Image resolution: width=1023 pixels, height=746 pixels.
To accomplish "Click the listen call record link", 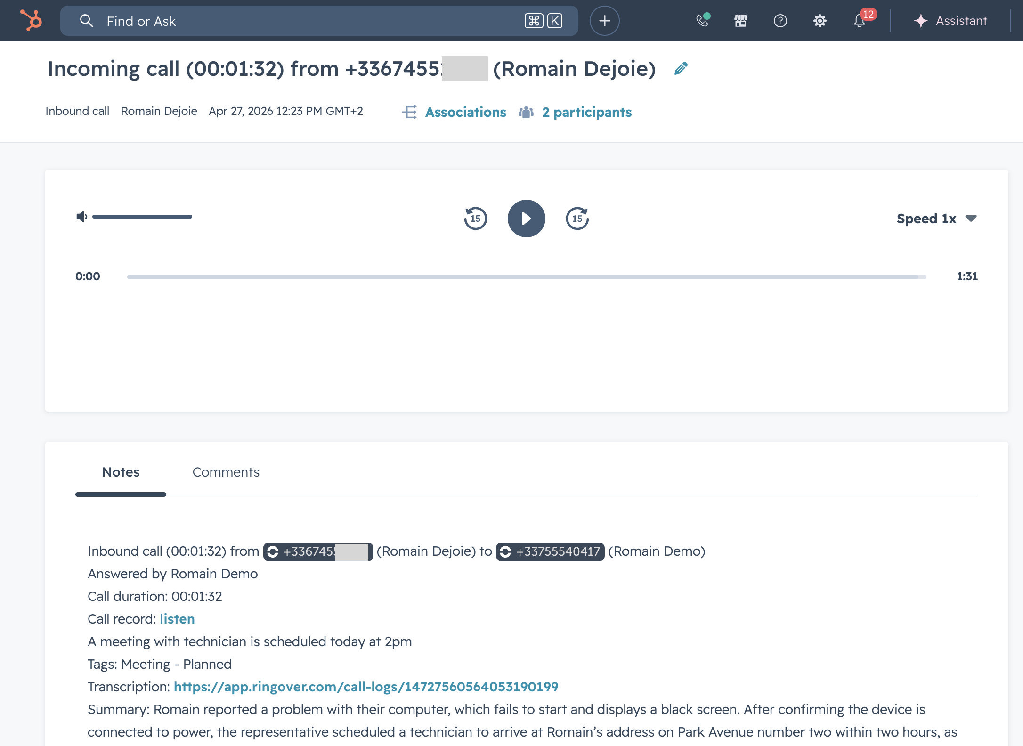I will pos(177,619).
